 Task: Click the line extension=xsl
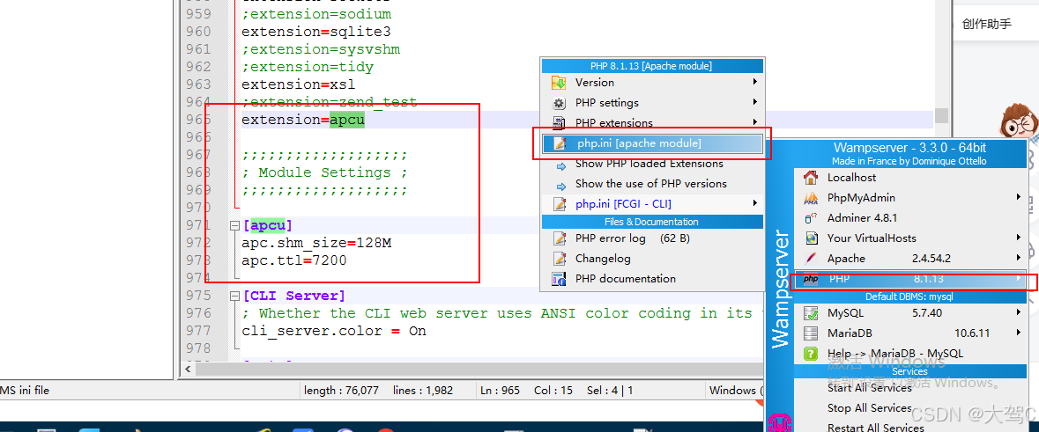[x=298, y=84]
